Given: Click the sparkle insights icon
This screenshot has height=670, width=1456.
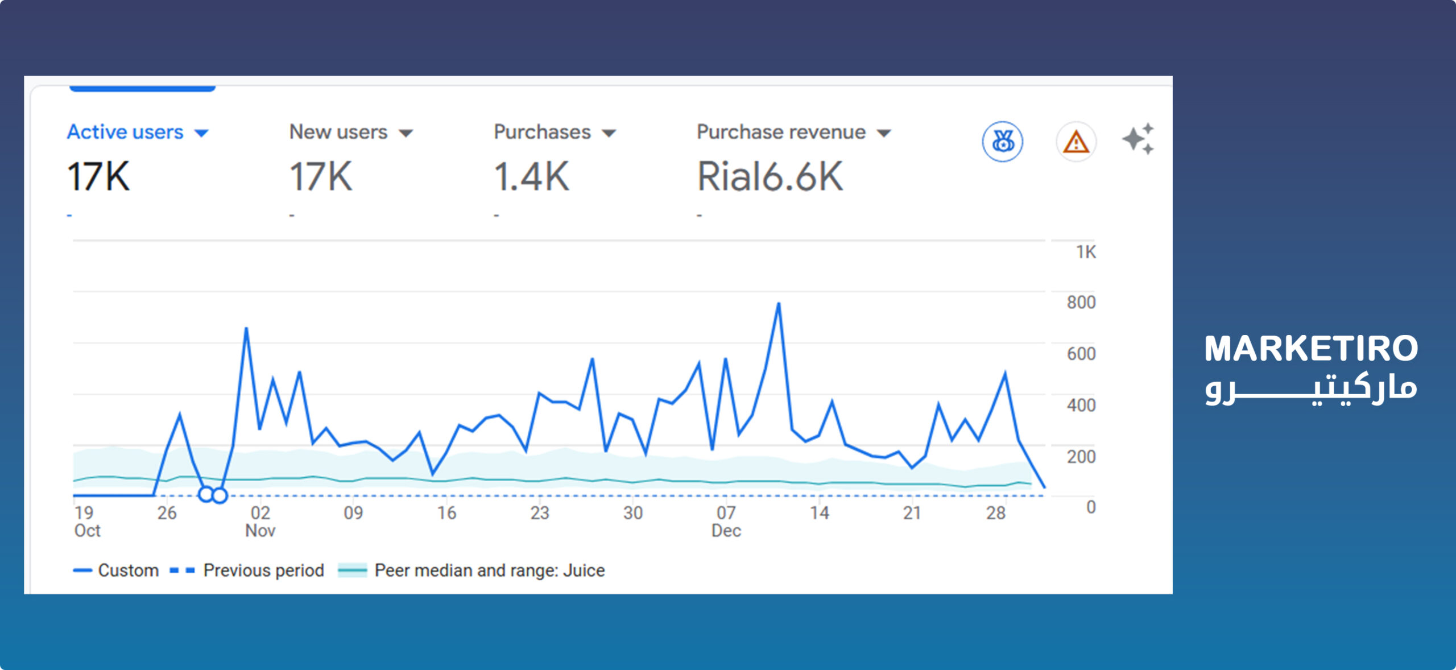Looking at the screenshot, I should [x=1138, y=139].
